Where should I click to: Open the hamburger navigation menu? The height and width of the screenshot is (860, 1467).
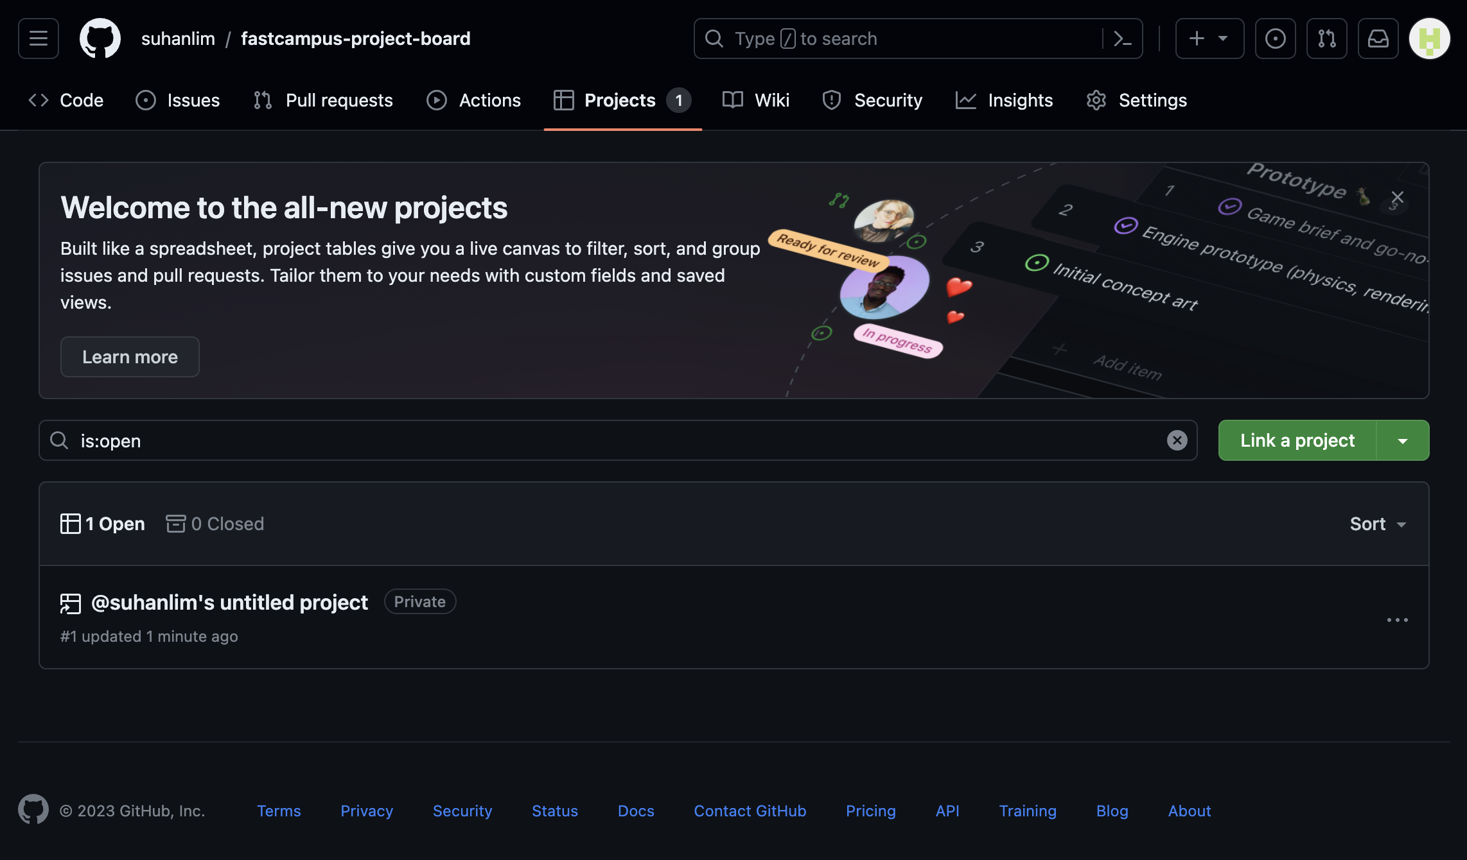click(39, 39)
